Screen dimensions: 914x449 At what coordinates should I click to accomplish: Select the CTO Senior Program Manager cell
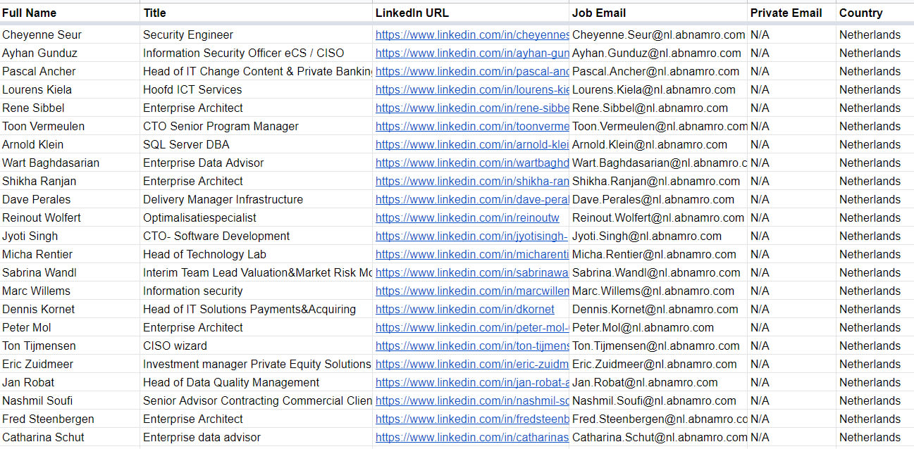click(257, 126)
